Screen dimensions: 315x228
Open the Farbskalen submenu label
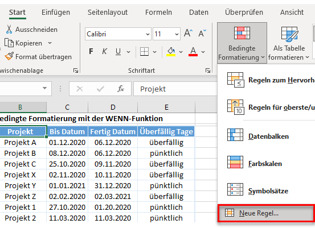tap(265, 164)
